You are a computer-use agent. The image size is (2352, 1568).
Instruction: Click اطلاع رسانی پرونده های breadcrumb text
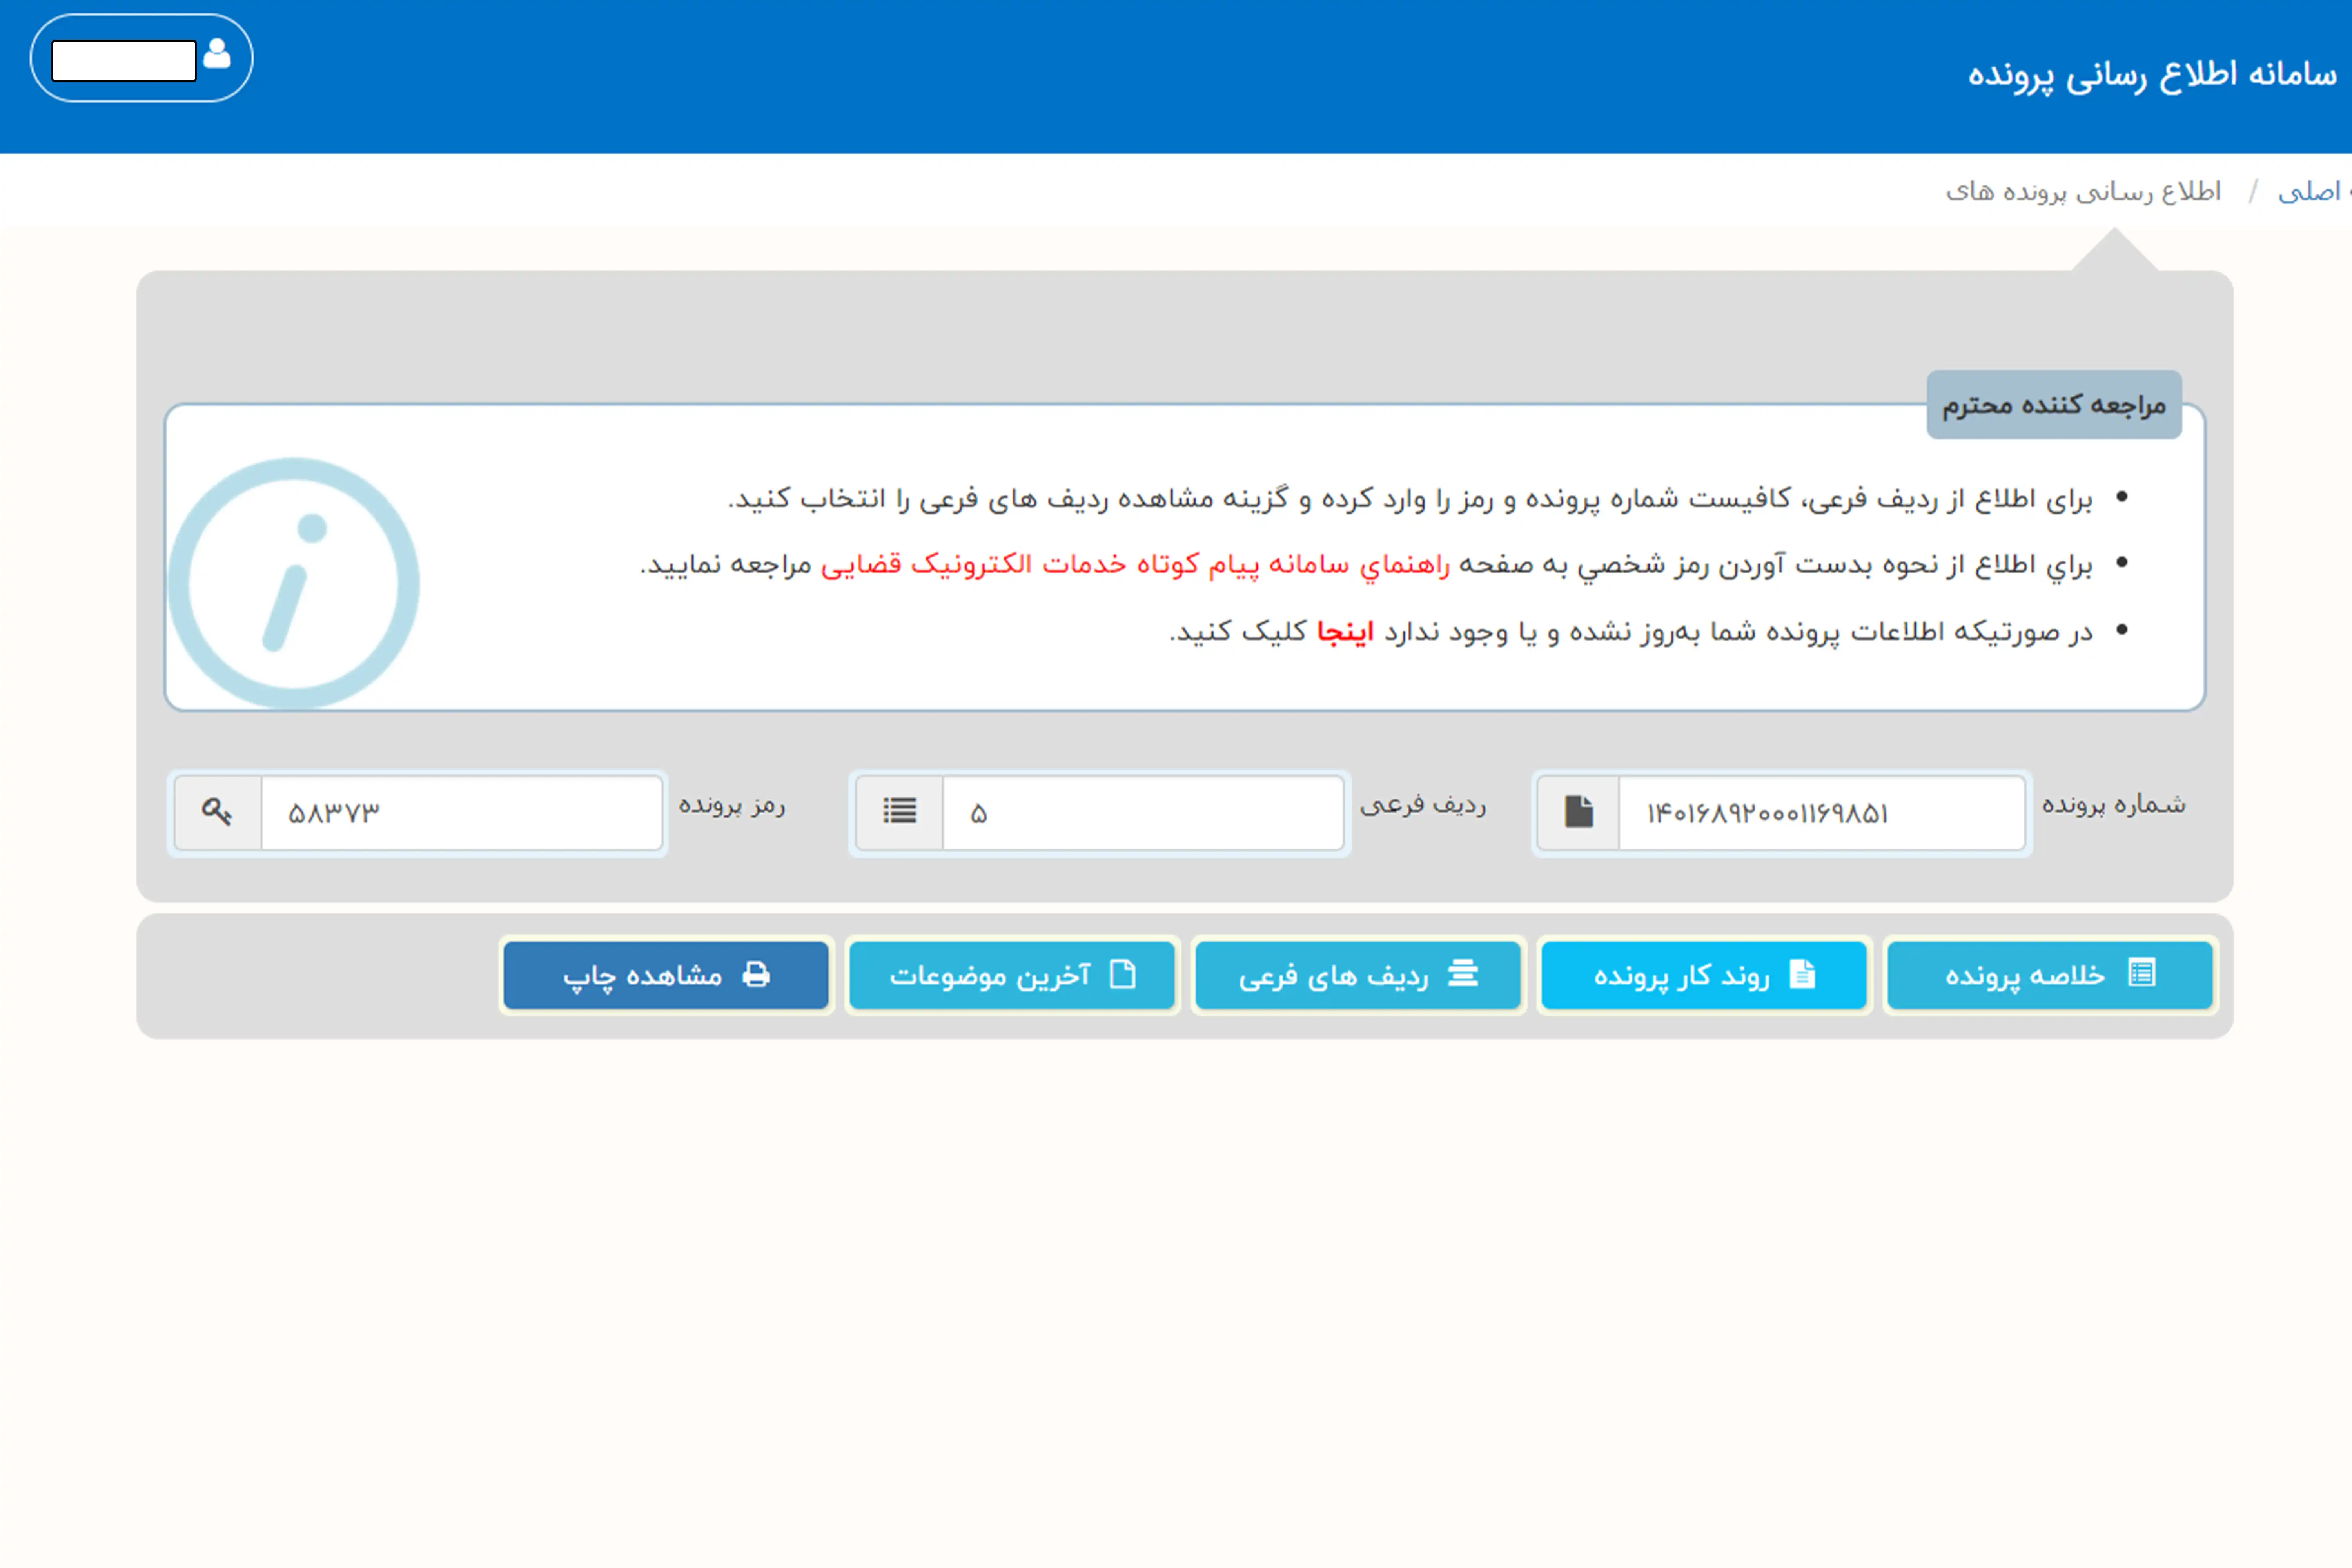click(x=2083, y=191)
